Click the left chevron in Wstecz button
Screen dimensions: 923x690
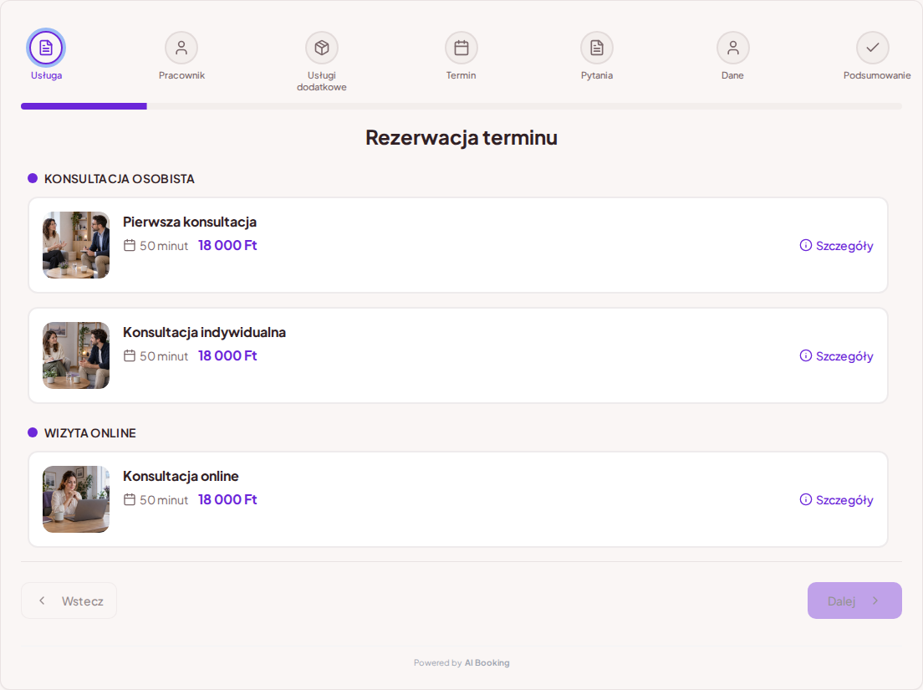pyautogui.click(x=42, y=601)
